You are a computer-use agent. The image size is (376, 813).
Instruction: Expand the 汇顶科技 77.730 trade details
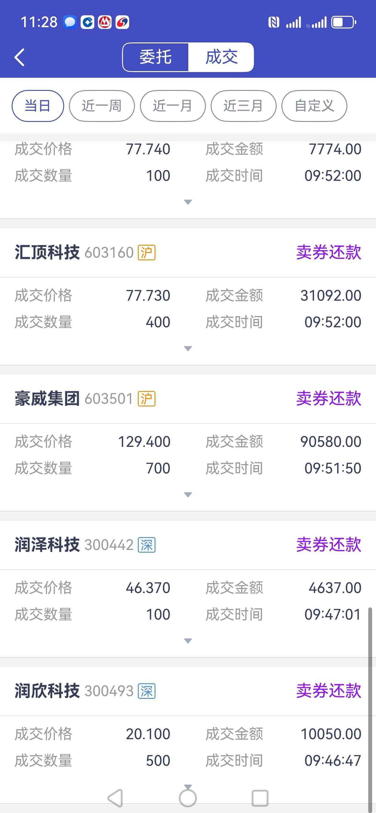point(188,349)
